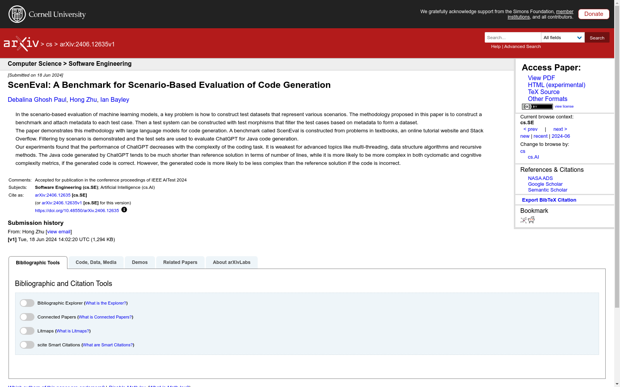Open the arXiv home logo
Viewport: 620px width, 387px height.
pyautogui.click(x=21, y=44)
